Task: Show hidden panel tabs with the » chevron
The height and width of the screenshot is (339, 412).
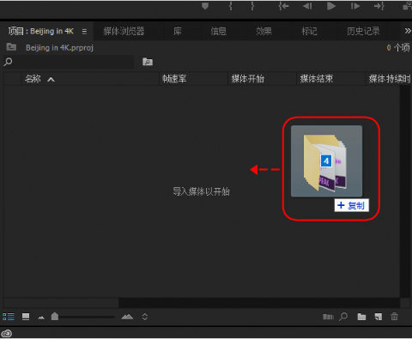Action: pos(408,31)
